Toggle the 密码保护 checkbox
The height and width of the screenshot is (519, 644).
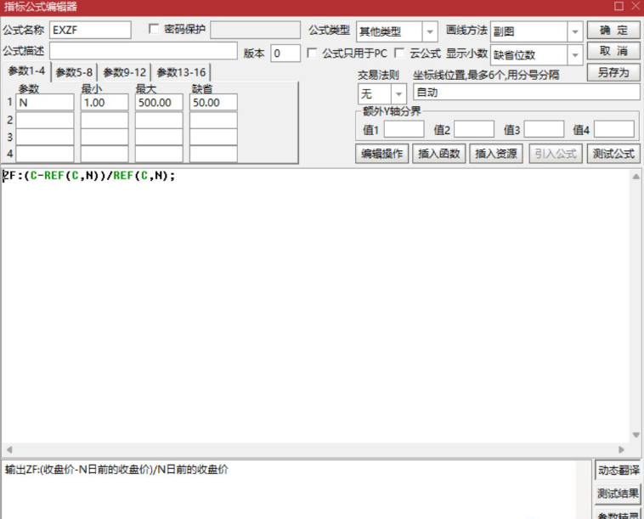(154, 29)
